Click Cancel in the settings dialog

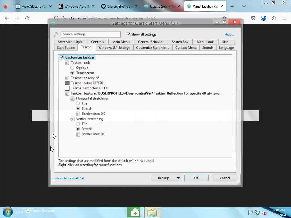point(225,178)
